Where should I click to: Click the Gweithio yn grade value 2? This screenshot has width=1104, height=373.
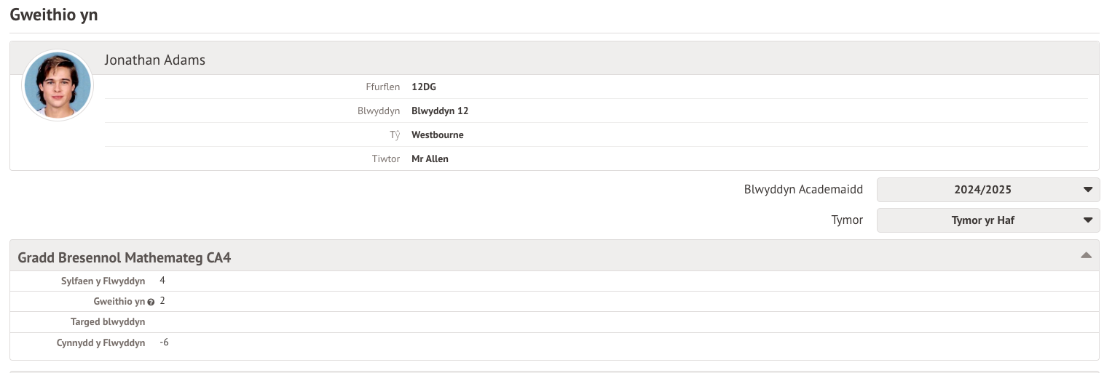[x=162, y=301]
